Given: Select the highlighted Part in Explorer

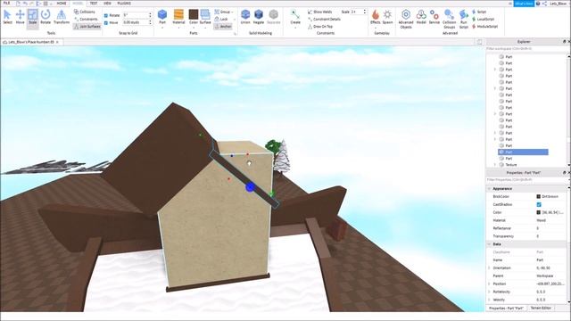Looking at the screenshot, I should click(523, 152).
